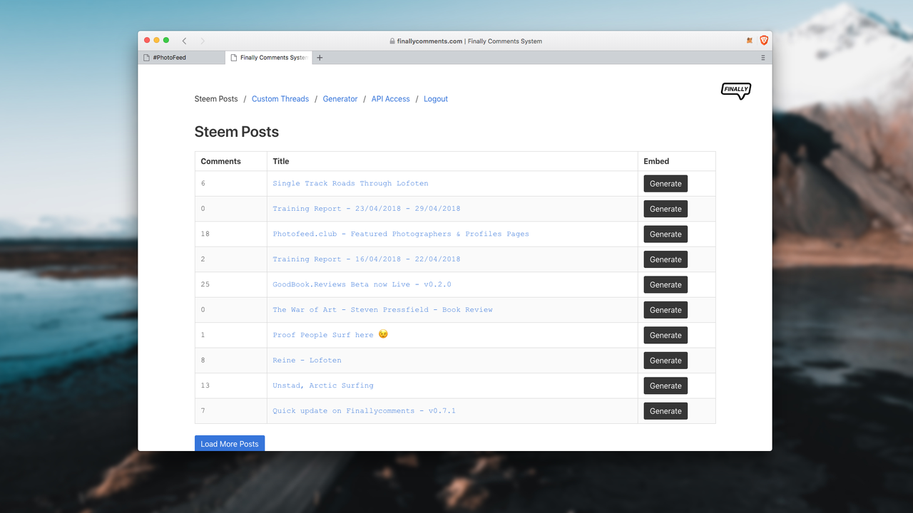Screen dimensions: 913x513
Task: Open Single Track Roads Through Lofoten post
Action: click(x=350, y=184)
